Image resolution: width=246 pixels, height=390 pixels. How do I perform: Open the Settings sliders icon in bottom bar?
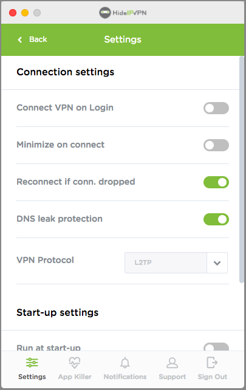click(32, 363)
